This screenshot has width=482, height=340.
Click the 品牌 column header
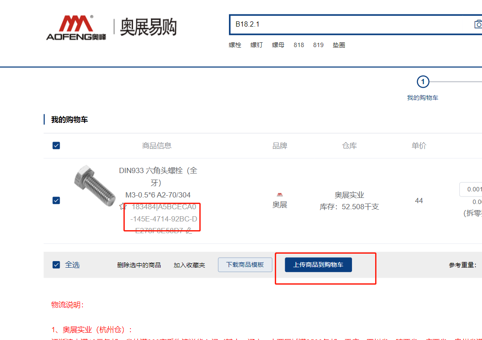point(280,146)
